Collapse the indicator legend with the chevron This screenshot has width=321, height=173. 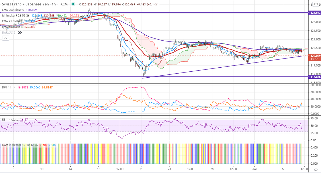point(6,38)
